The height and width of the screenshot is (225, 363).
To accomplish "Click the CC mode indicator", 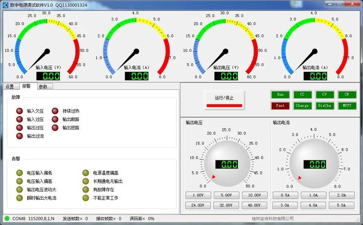I will [x=302, y=95].
